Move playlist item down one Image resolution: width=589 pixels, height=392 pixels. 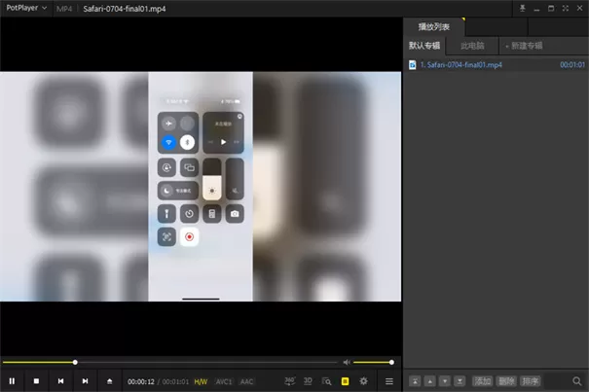point(445,381)
